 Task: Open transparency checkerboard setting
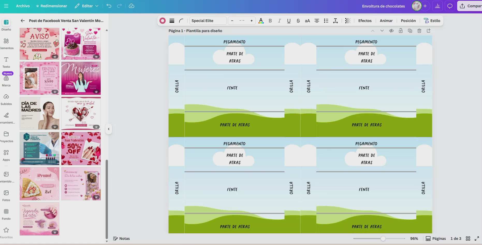[348, 21]
